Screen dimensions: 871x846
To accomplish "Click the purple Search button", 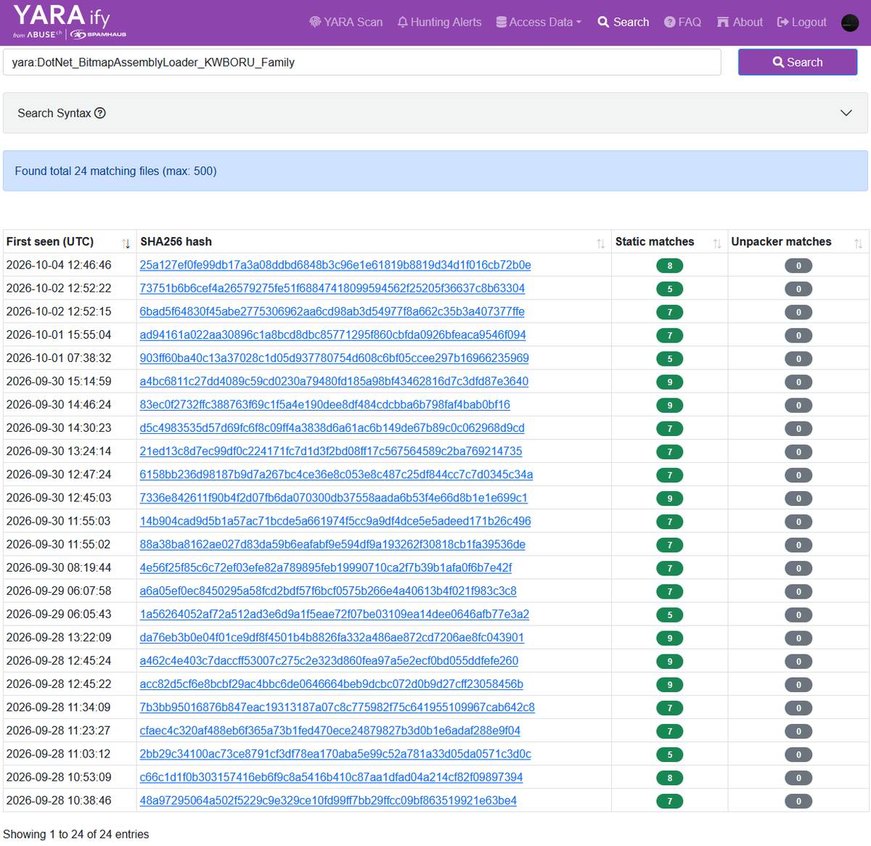I will tap(798, 62).
